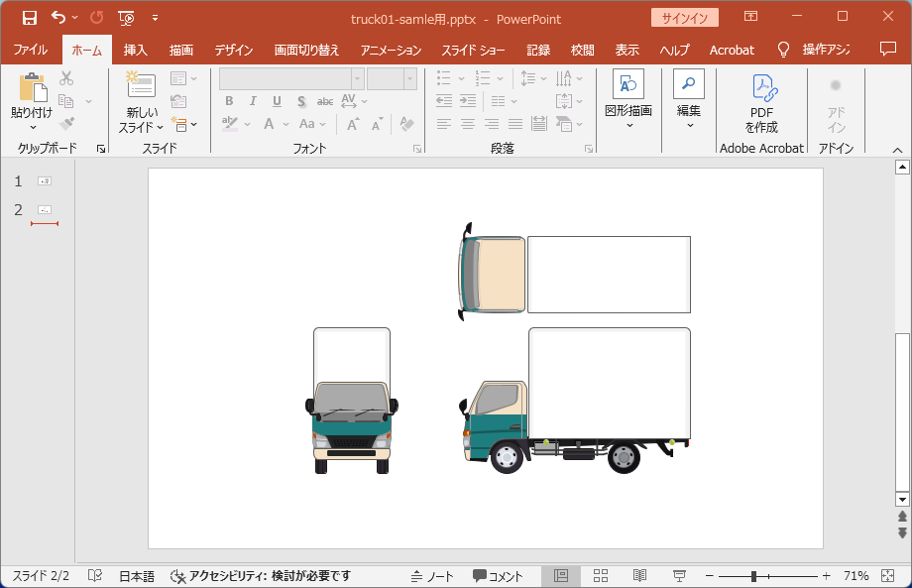Image resolution: width=912 pixels, height=588 pixels.
Task: Open the 図形描画 drawing tools
Action: tap(628, 86)
